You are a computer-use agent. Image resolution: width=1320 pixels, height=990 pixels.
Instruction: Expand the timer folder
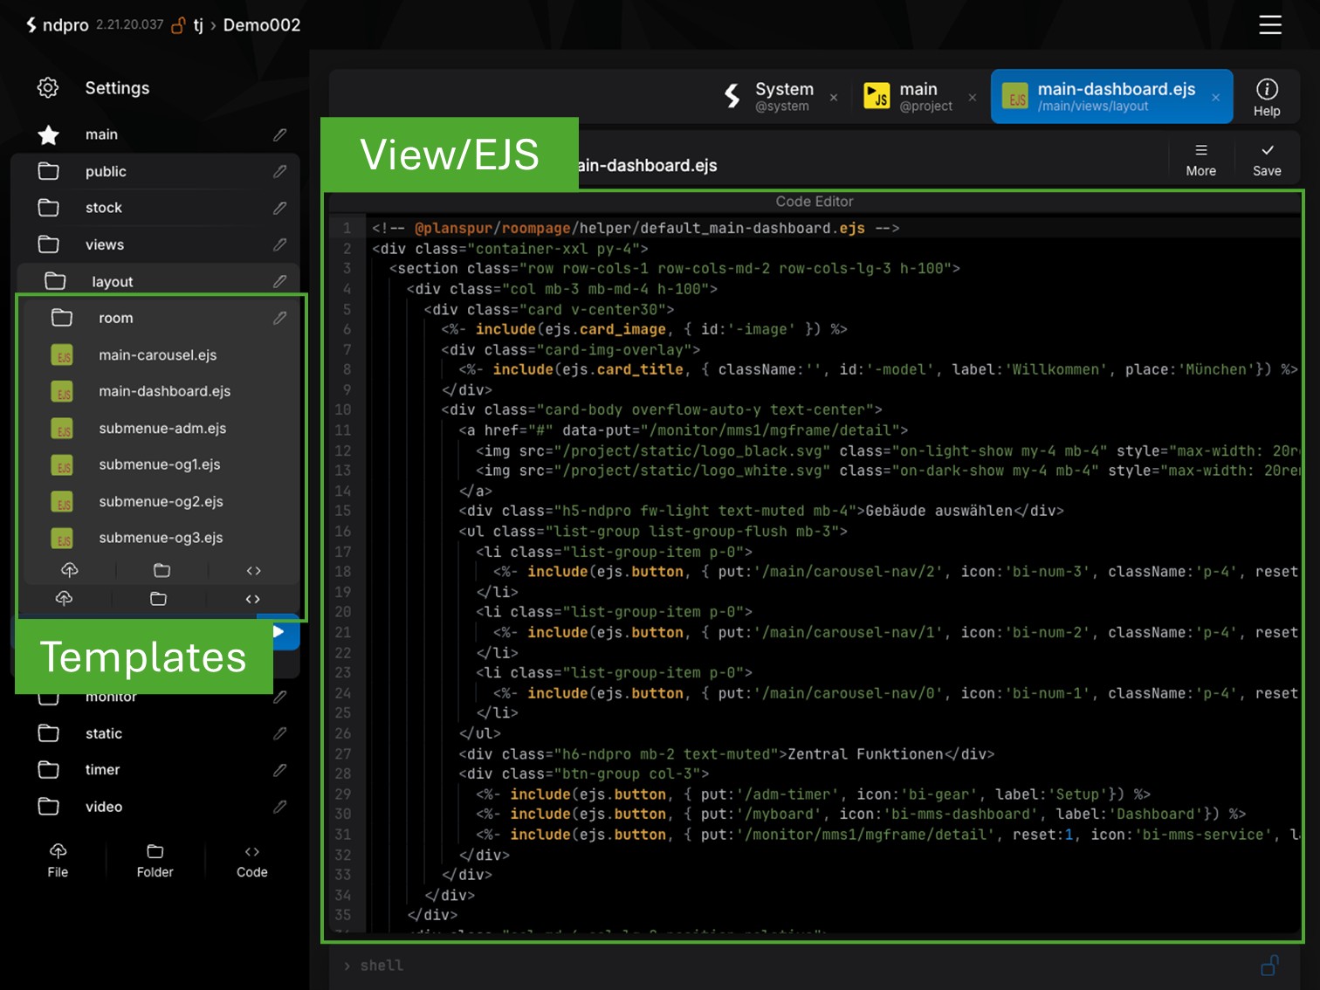tap(49, 770)
